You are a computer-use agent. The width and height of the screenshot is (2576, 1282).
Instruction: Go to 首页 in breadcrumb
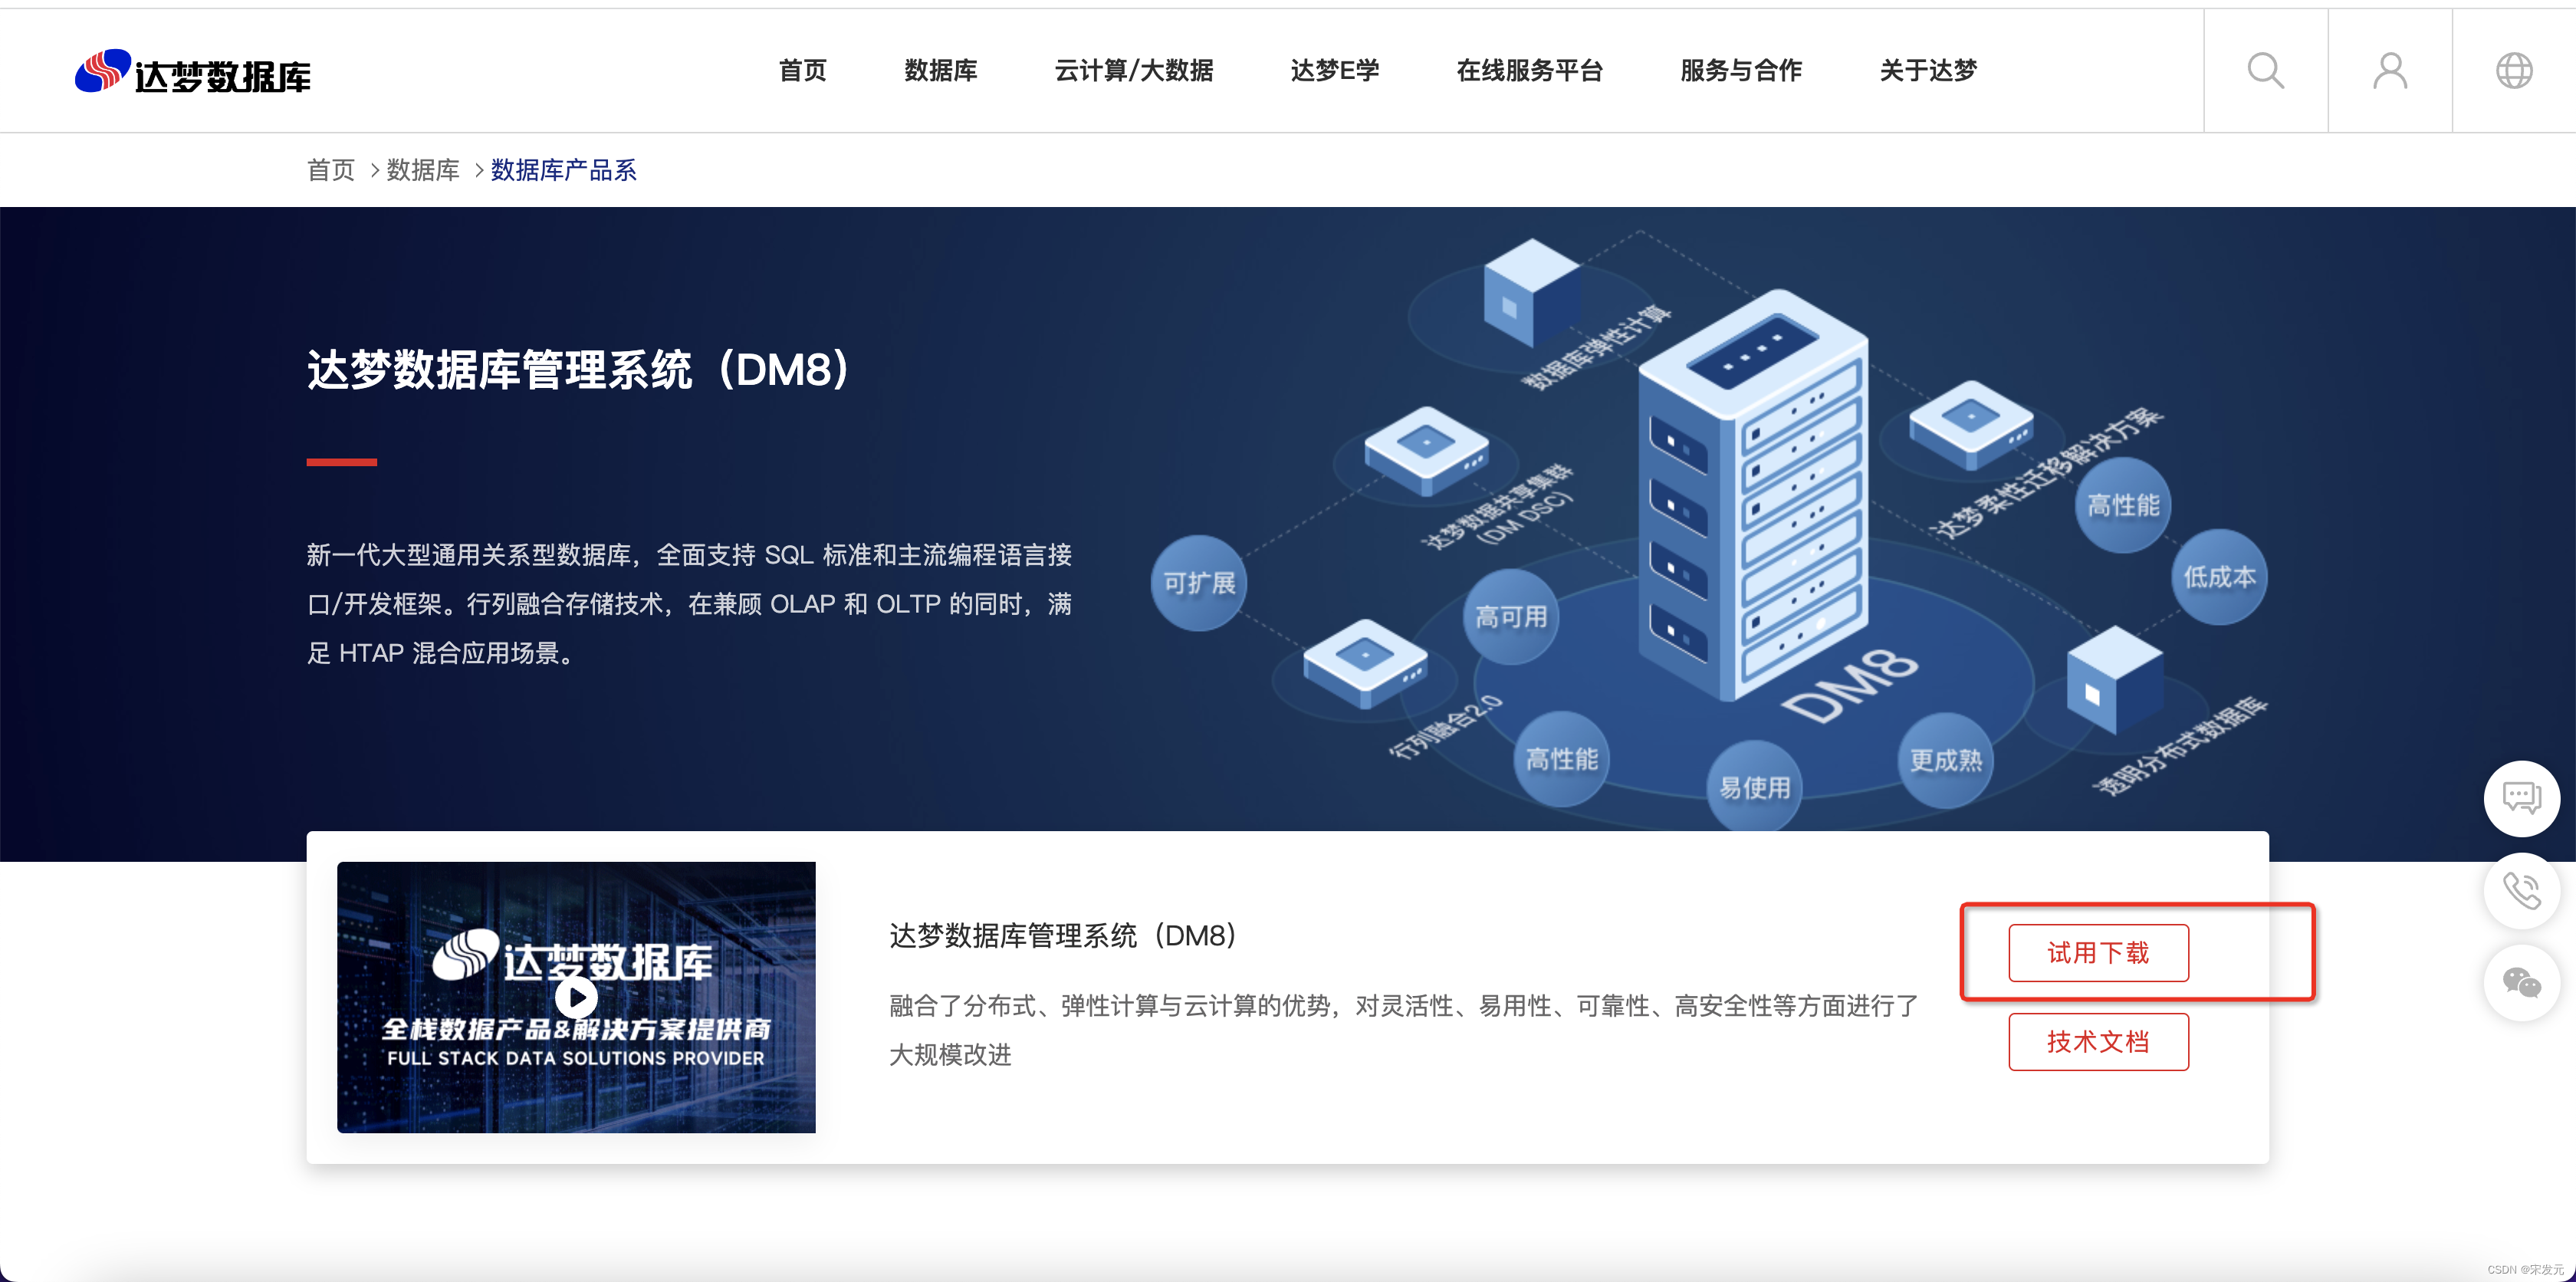coord(330,170)
